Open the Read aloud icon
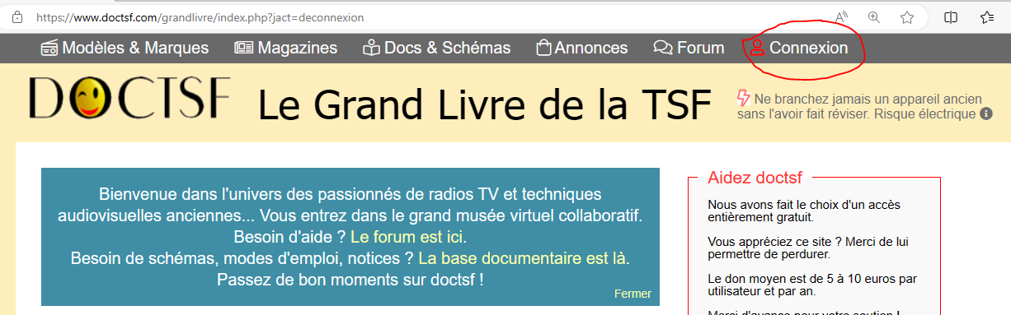The image size is (1011, 315). 842,17
